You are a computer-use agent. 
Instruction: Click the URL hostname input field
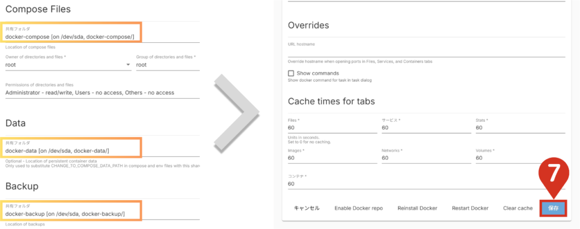tap(426, 51)
